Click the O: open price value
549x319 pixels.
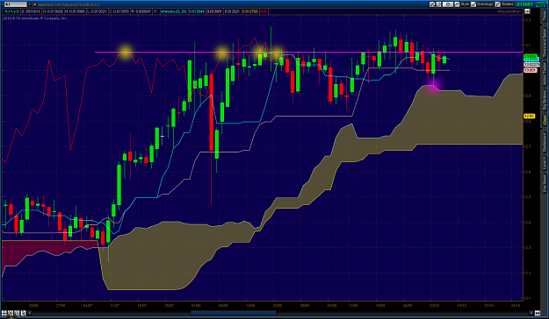click(54, 11)
